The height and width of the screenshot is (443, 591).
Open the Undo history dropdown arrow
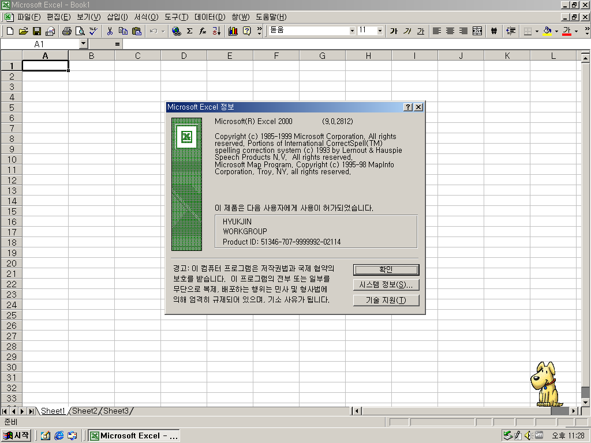[x=163, y=31]
